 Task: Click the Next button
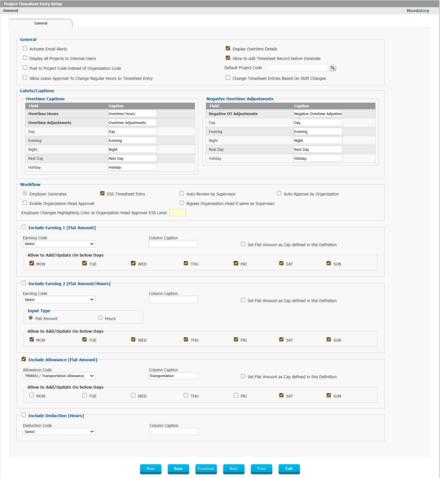[x=234, y=469]
